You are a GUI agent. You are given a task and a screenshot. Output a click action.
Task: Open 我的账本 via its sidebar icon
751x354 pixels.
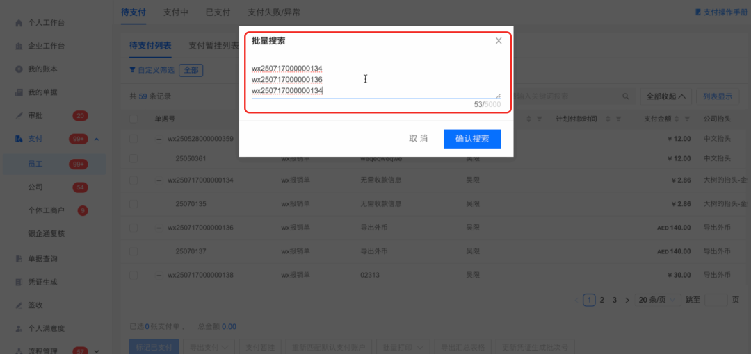(19, 69)
